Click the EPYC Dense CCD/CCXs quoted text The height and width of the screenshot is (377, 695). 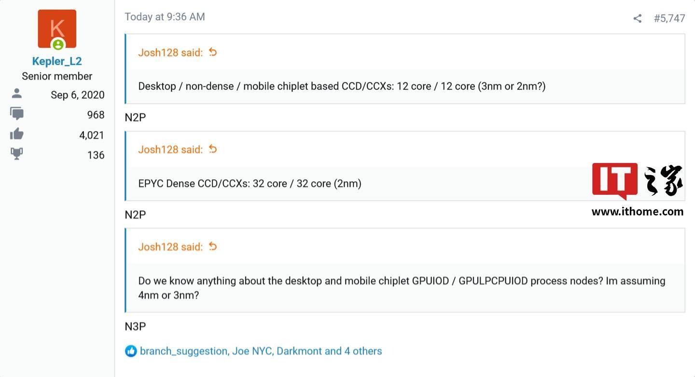coord(250,184)
